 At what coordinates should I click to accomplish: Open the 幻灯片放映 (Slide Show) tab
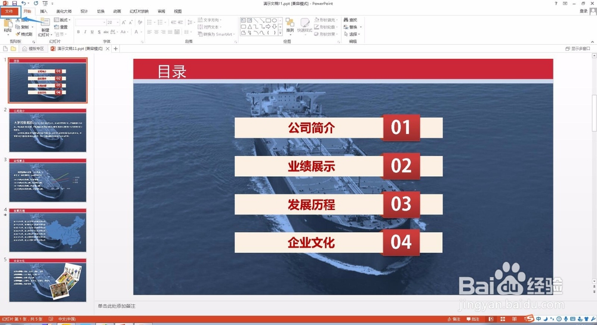(x=139, y=11)
